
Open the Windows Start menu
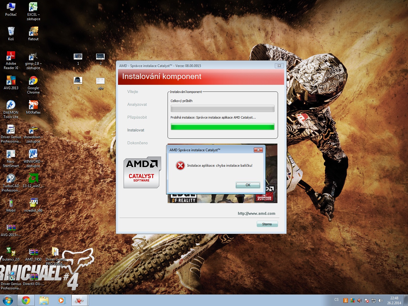[8, 300]
